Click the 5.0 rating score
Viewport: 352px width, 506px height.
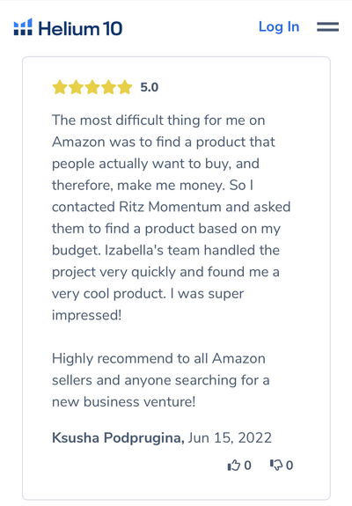tap(150, 87)
